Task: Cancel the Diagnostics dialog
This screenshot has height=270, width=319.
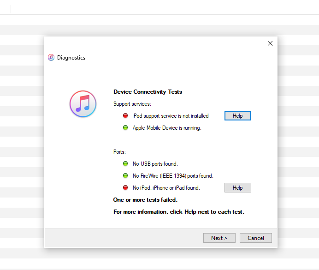Action: point(256,238)
